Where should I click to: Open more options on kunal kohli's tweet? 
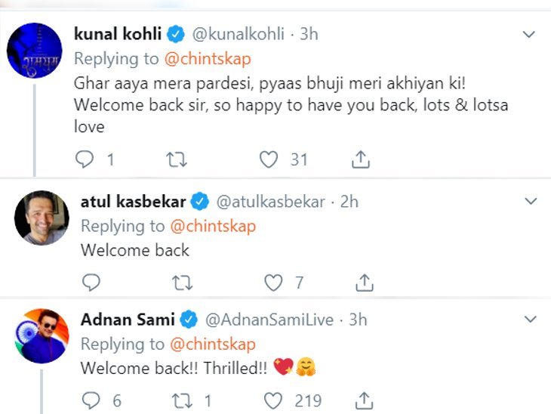[529, 35]
